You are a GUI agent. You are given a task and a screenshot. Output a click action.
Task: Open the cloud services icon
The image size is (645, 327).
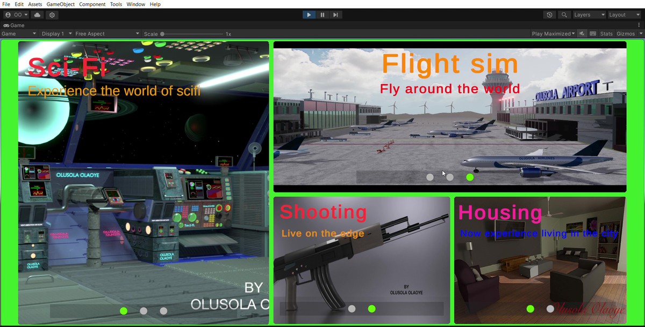38,15
